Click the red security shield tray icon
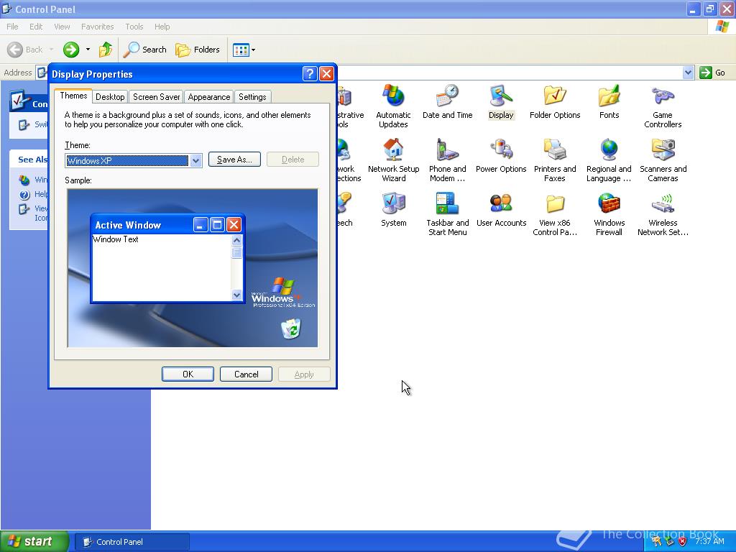 click(x=683, y=542)
